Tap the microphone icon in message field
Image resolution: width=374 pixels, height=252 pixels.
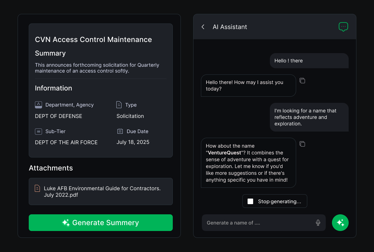tap(318, 223)
